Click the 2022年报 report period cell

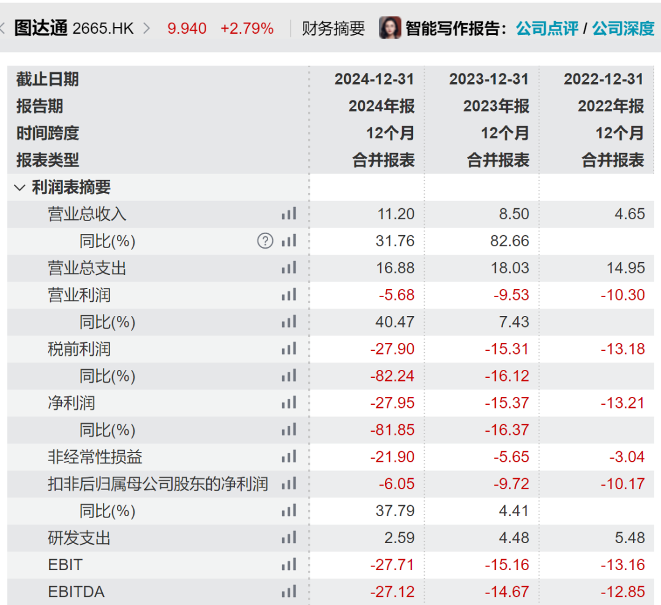[x=611, y=106]
